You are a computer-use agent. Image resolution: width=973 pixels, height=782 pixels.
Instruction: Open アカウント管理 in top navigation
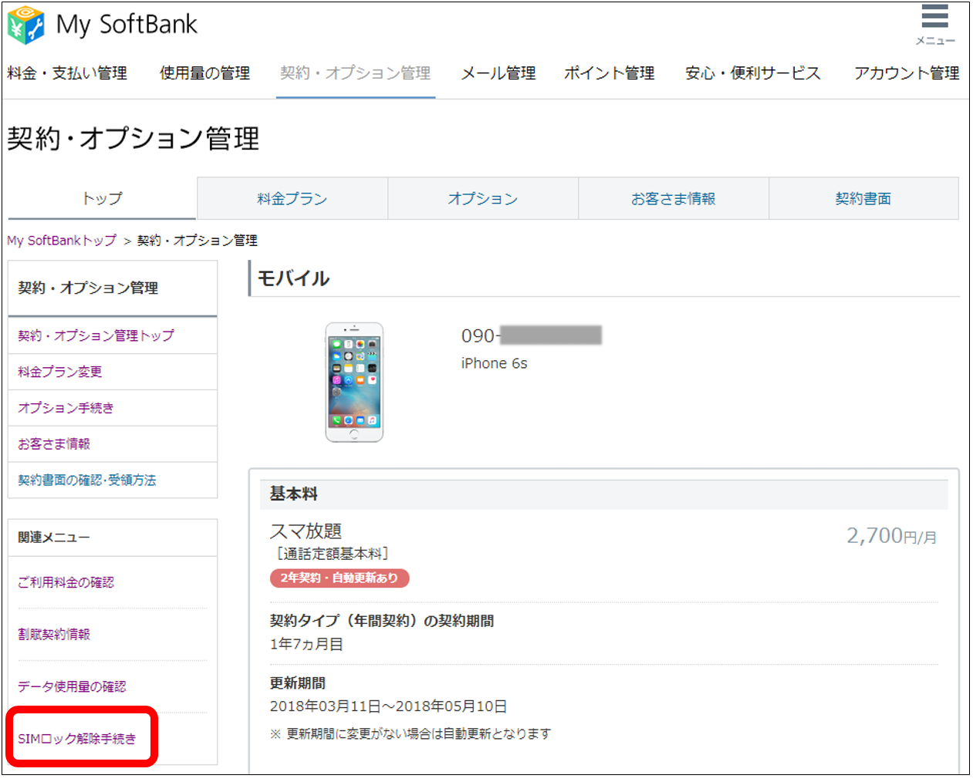click(x=907, y=73)
